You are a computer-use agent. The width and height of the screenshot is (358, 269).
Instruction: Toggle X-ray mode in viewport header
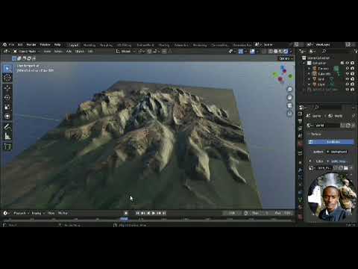264,52
